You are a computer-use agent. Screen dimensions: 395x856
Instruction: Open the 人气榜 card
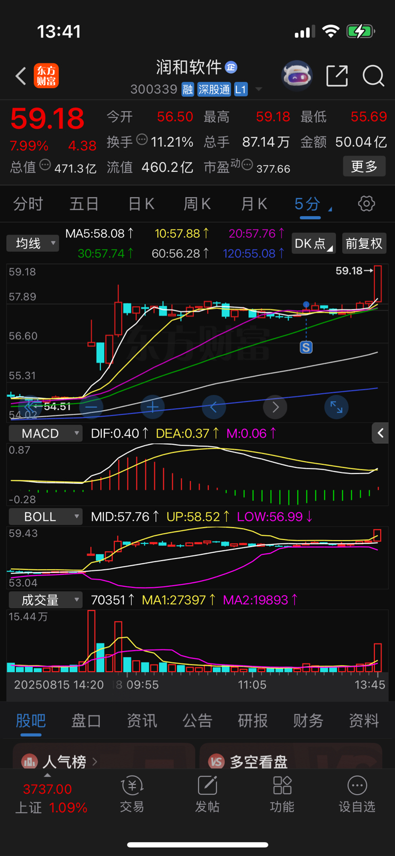coord(104,757)
